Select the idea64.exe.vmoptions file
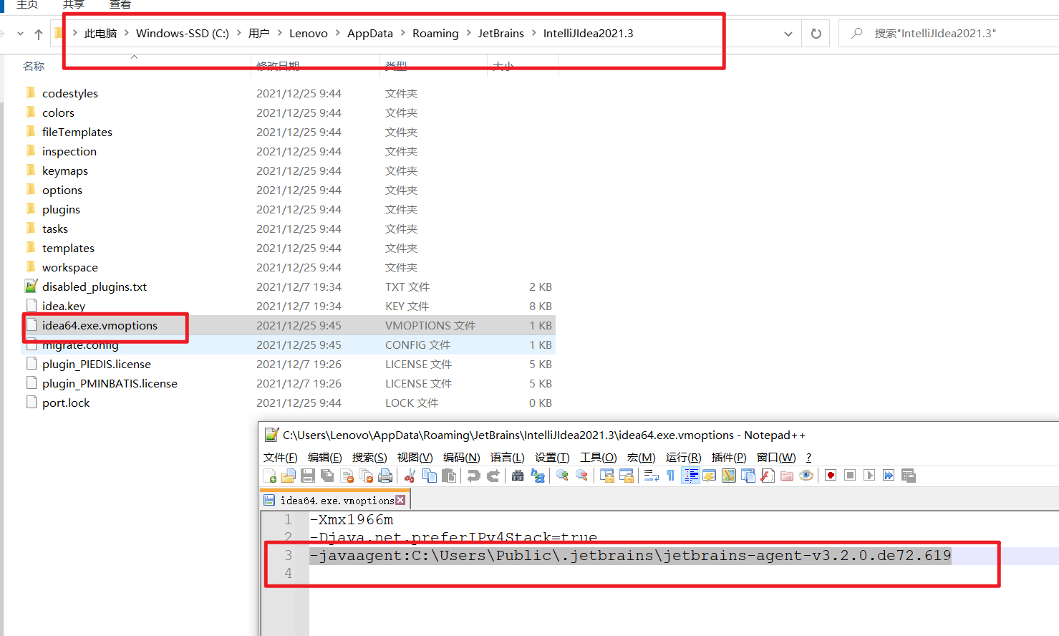Viewport: 1059px width, 636px height. coord(100,325)
